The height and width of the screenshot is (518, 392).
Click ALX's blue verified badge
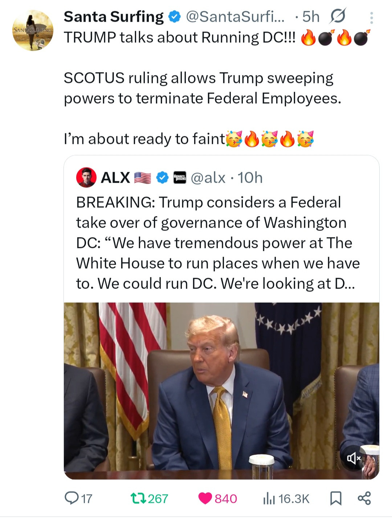(x=162, y=178)
